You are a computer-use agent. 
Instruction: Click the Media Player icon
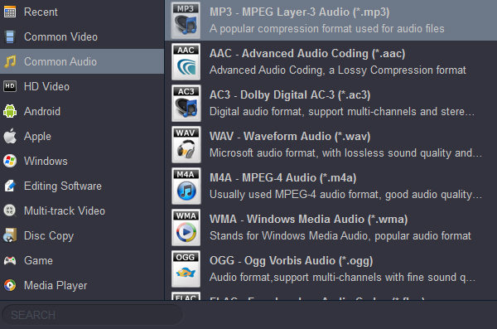click(10, 285)
